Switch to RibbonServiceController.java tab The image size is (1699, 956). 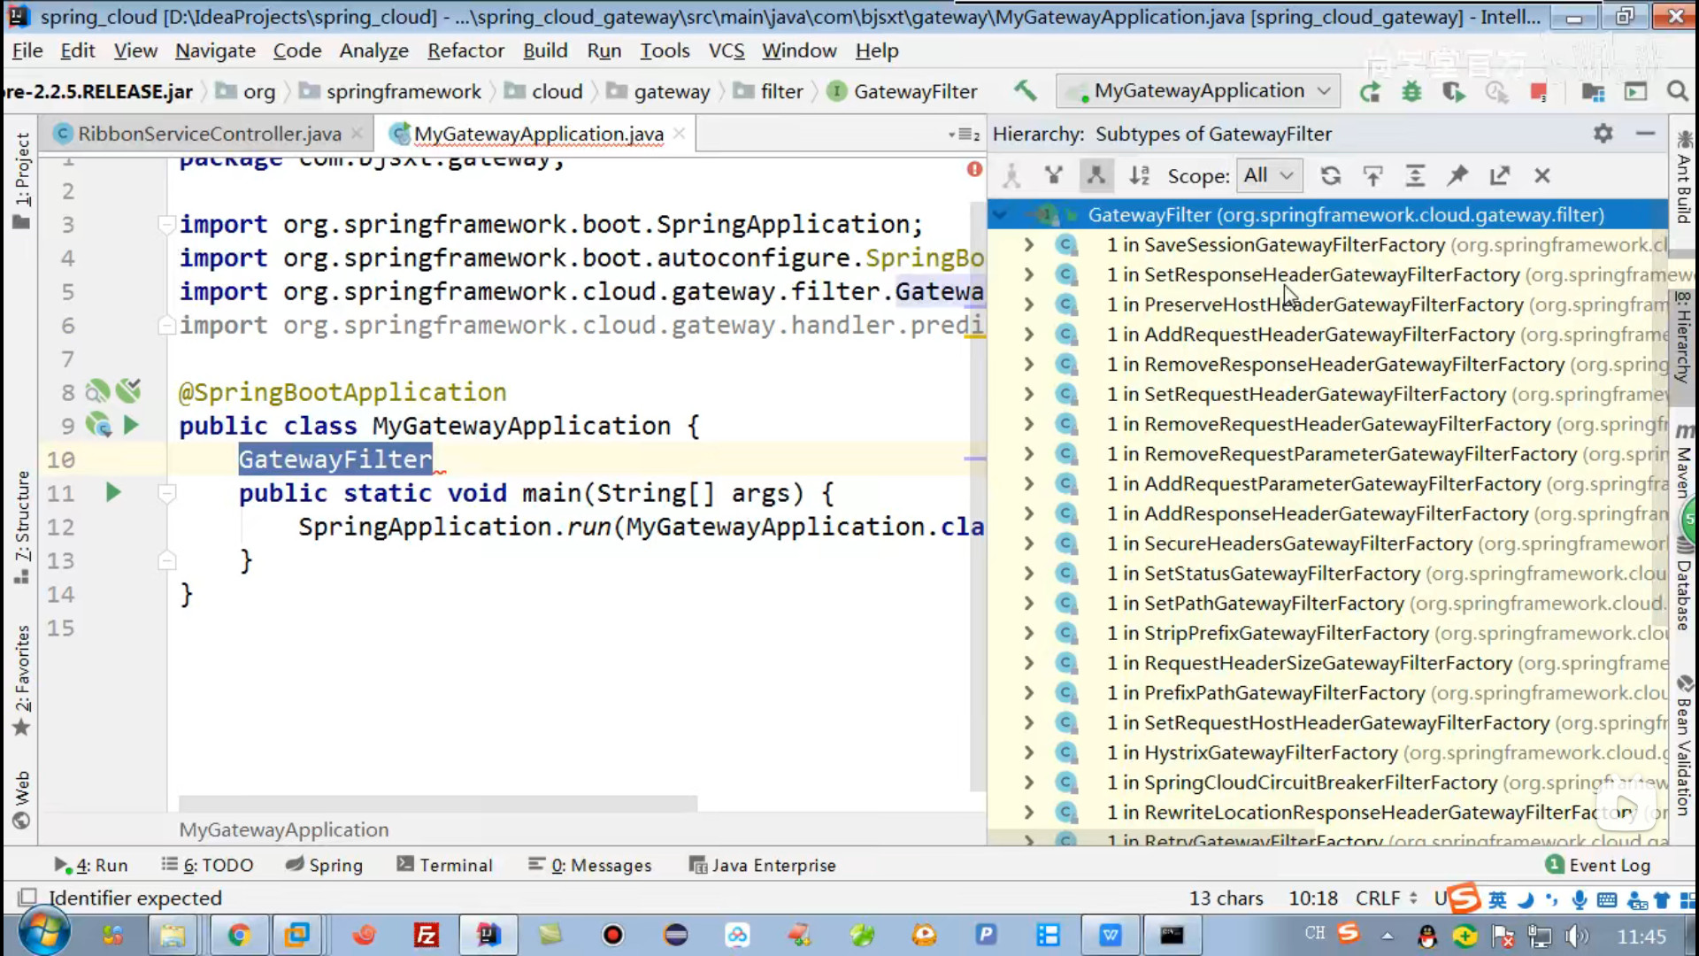click(x=209, y=134)
